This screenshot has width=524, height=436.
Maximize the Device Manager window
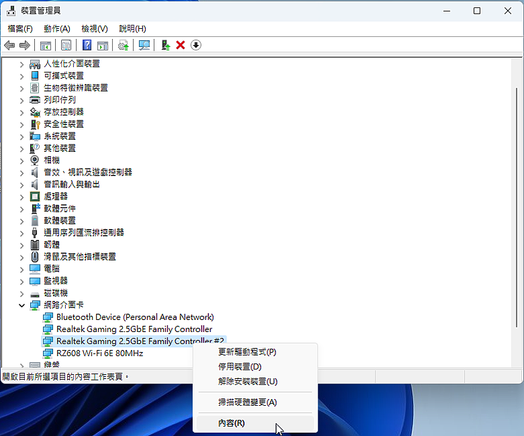tap(477, 11)
